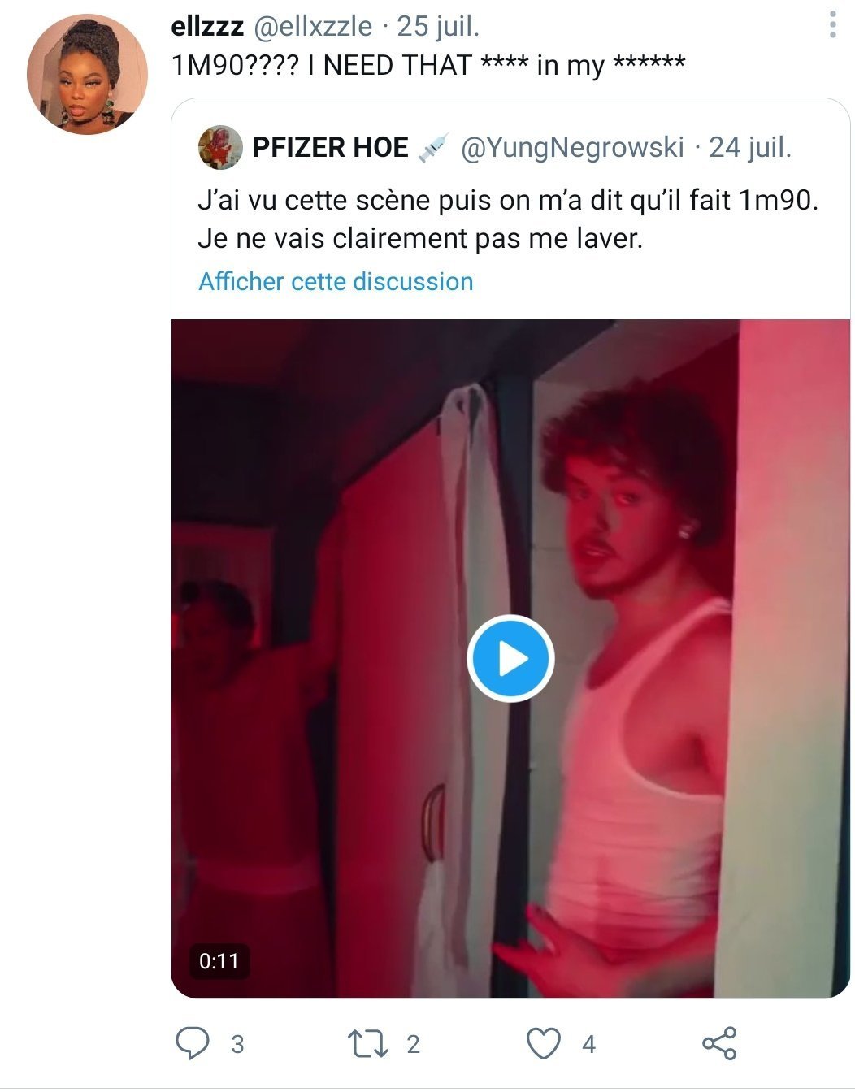
Task: Open the reply speech bubble icon
Action: [193, 1043]
